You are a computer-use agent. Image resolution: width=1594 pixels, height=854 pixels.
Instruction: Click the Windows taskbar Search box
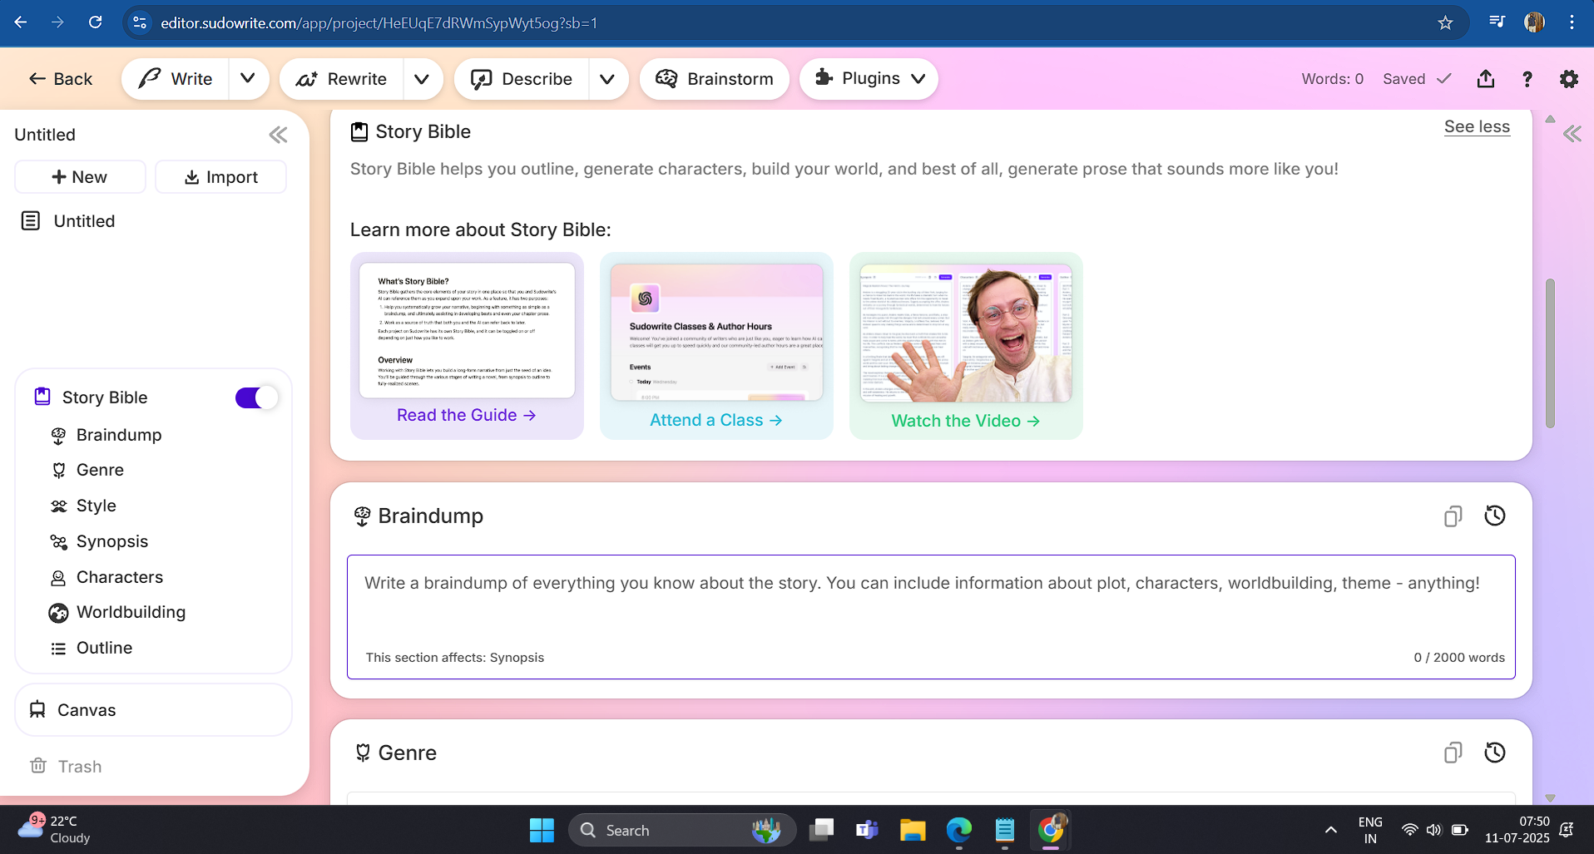[x=682, y=830]
